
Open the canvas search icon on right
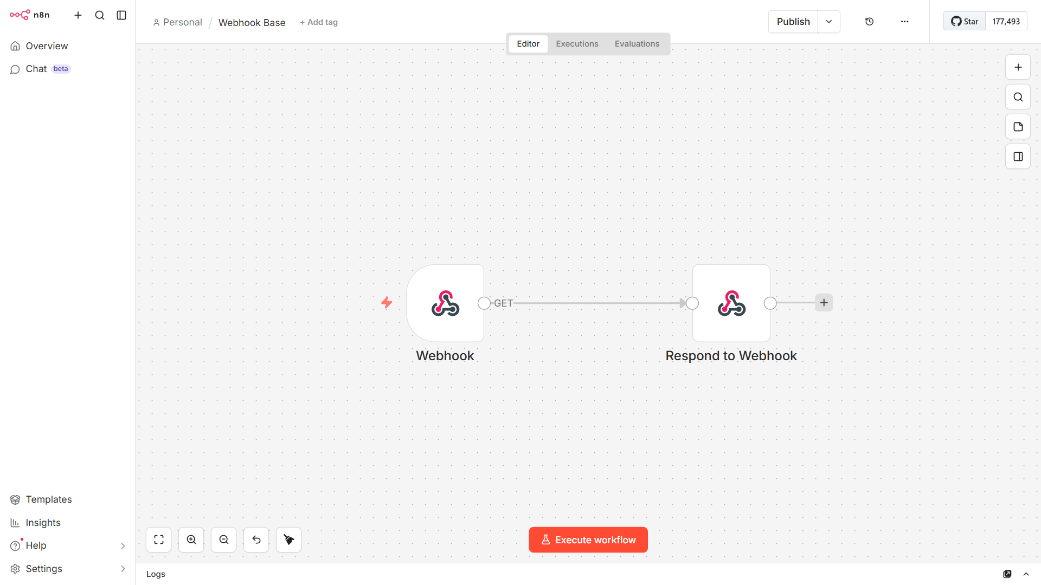(x=1018, y=97)
